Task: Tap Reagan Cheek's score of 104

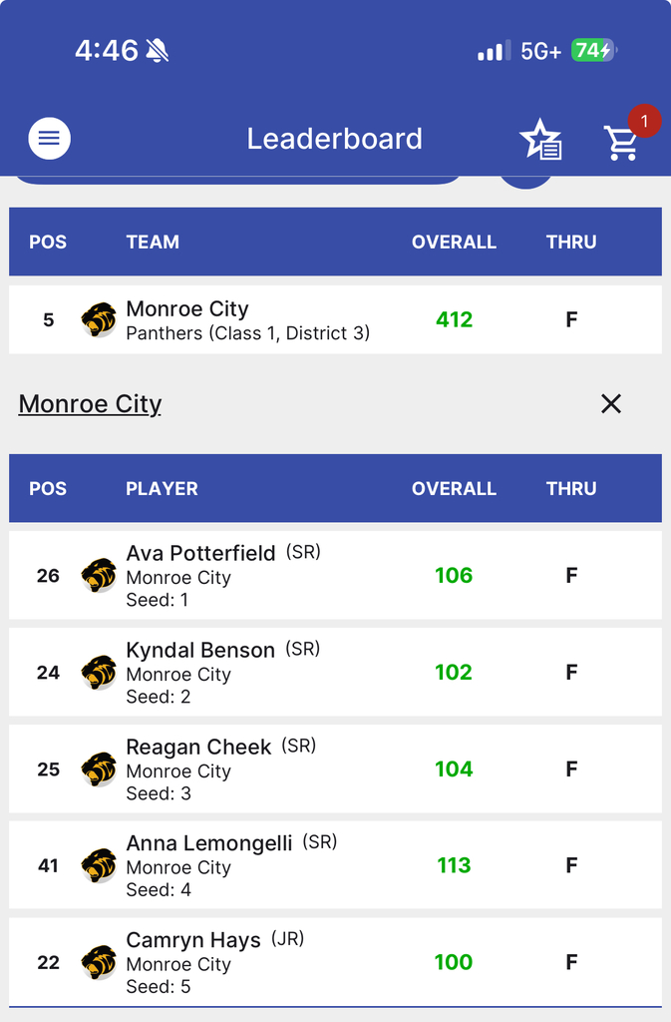Action: (x=454, y=768)
